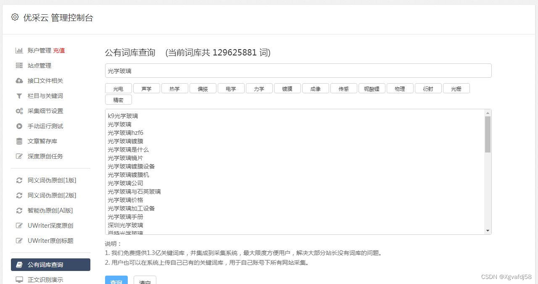This screenshot has width=538, height=284.
Task: Open 同义词伪原创[2版]
Action: pyautogui.click(x=52, y=195)
